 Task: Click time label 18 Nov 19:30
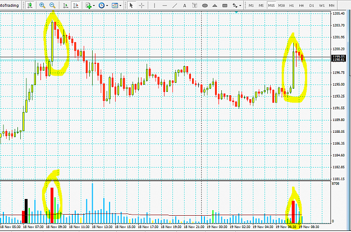tap(171, 227)
